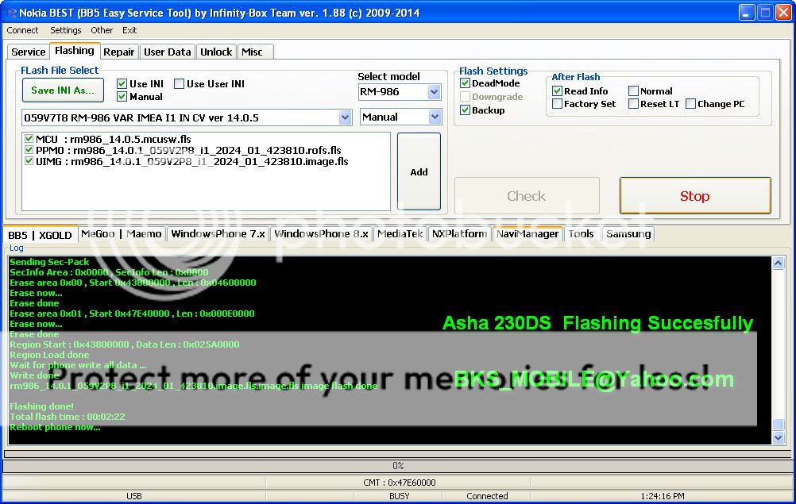Viewport: 796px width, 504px height.
Task: Click the 0% progress bar
Action: coord(397,465)
